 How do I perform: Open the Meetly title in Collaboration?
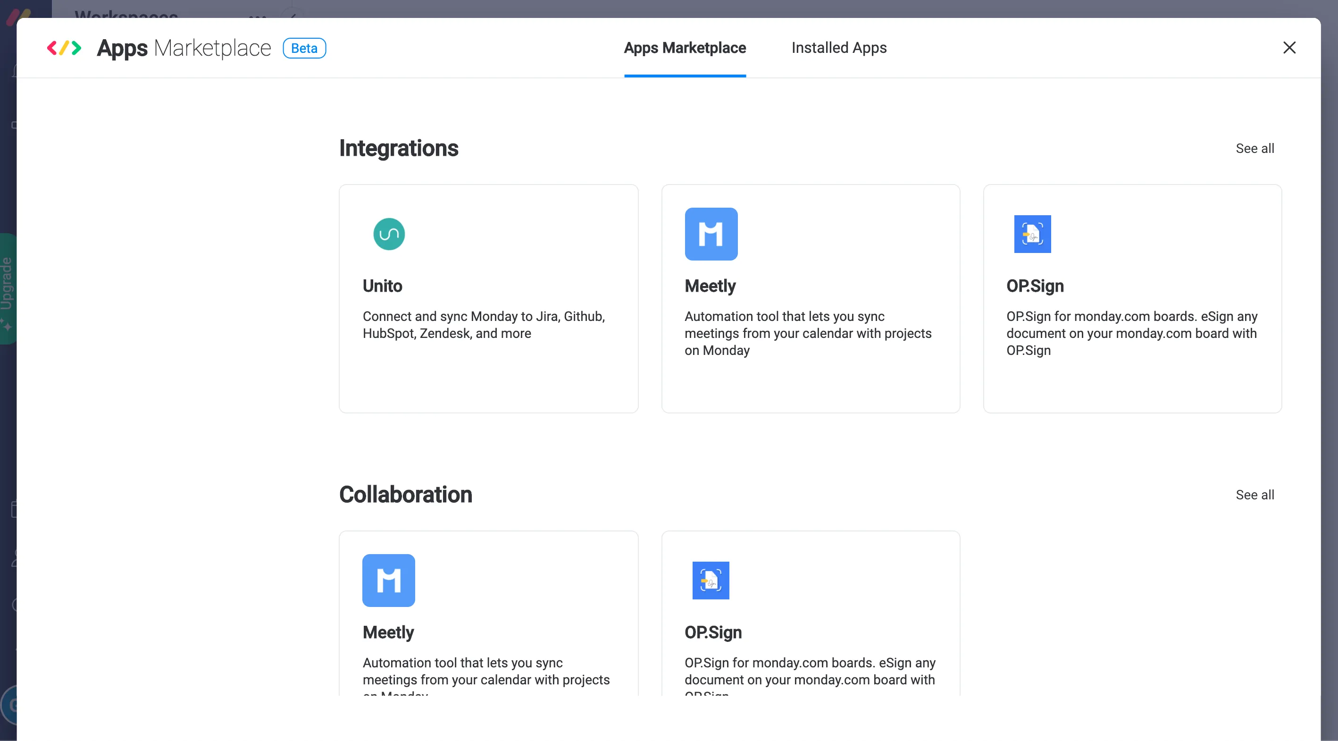[x=388, y=632]
